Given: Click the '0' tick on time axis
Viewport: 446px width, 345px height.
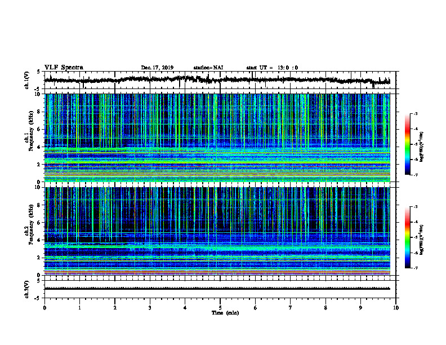Looking at the screenshot, I should pyautogui.click(x=44, y=308).
